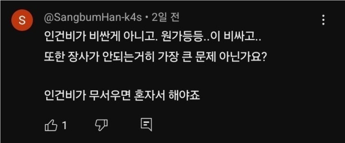Click the text '혼자서 해야죠'
Image resolution: width=345 pixels, height=143 pixels.
(x=167, y=95)
